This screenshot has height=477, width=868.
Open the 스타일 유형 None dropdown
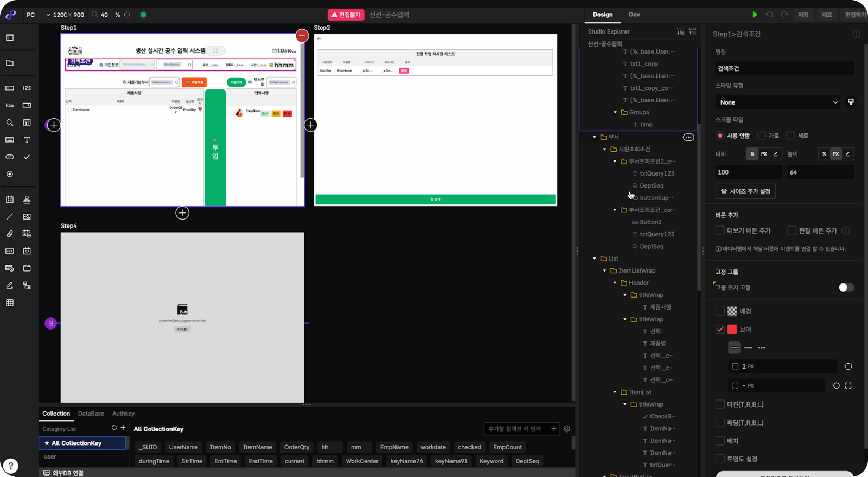[x=777, y=102]
